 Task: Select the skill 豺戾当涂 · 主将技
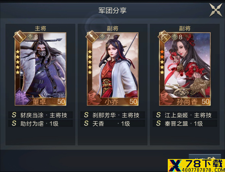tap(40, 115)
